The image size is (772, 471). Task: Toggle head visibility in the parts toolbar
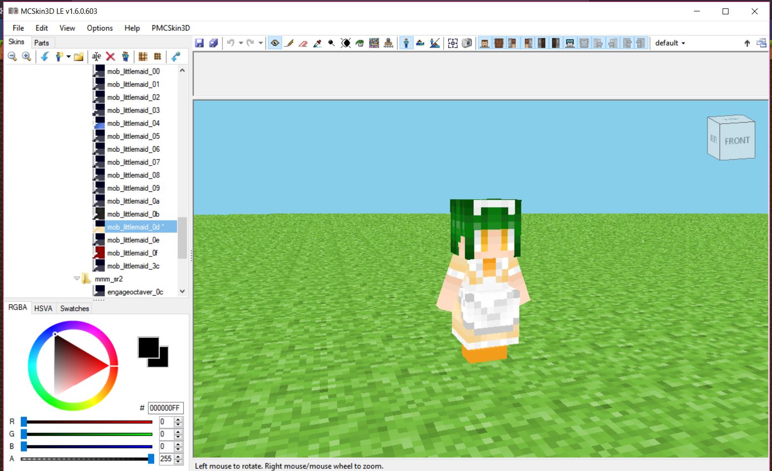click(x=485, y=43)
